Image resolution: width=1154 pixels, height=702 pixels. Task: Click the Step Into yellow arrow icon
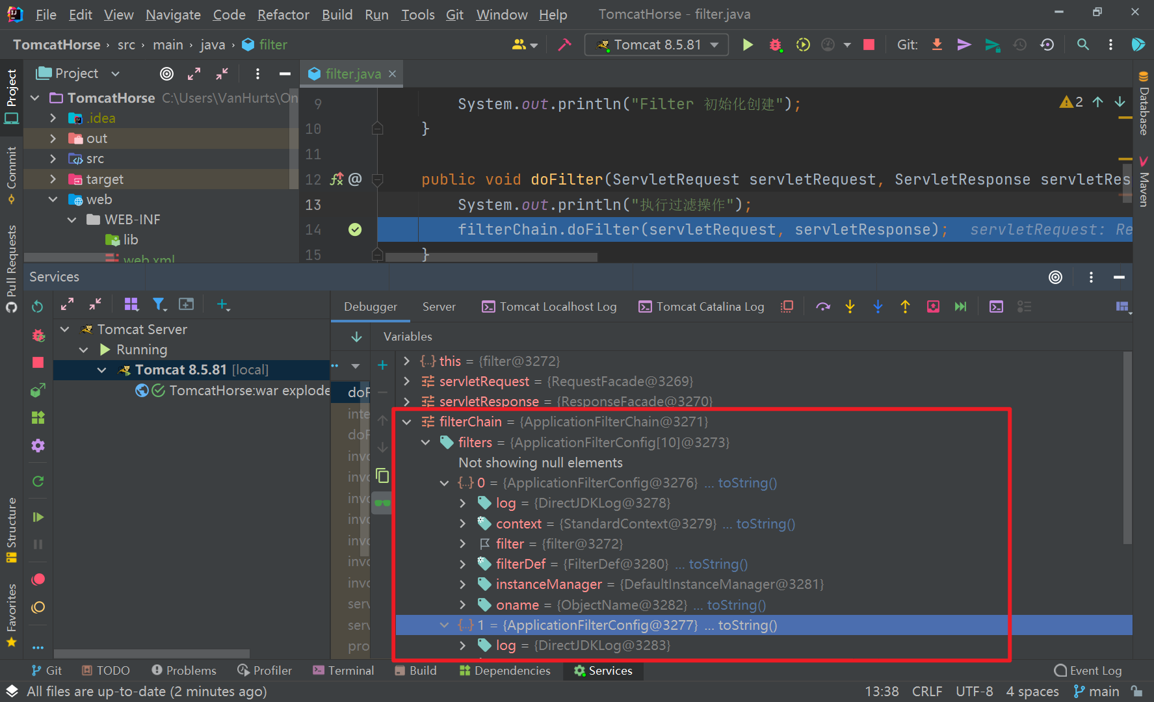(x=850, y=306)
